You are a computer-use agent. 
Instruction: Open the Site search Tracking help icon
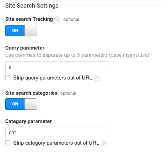[57, 20]
